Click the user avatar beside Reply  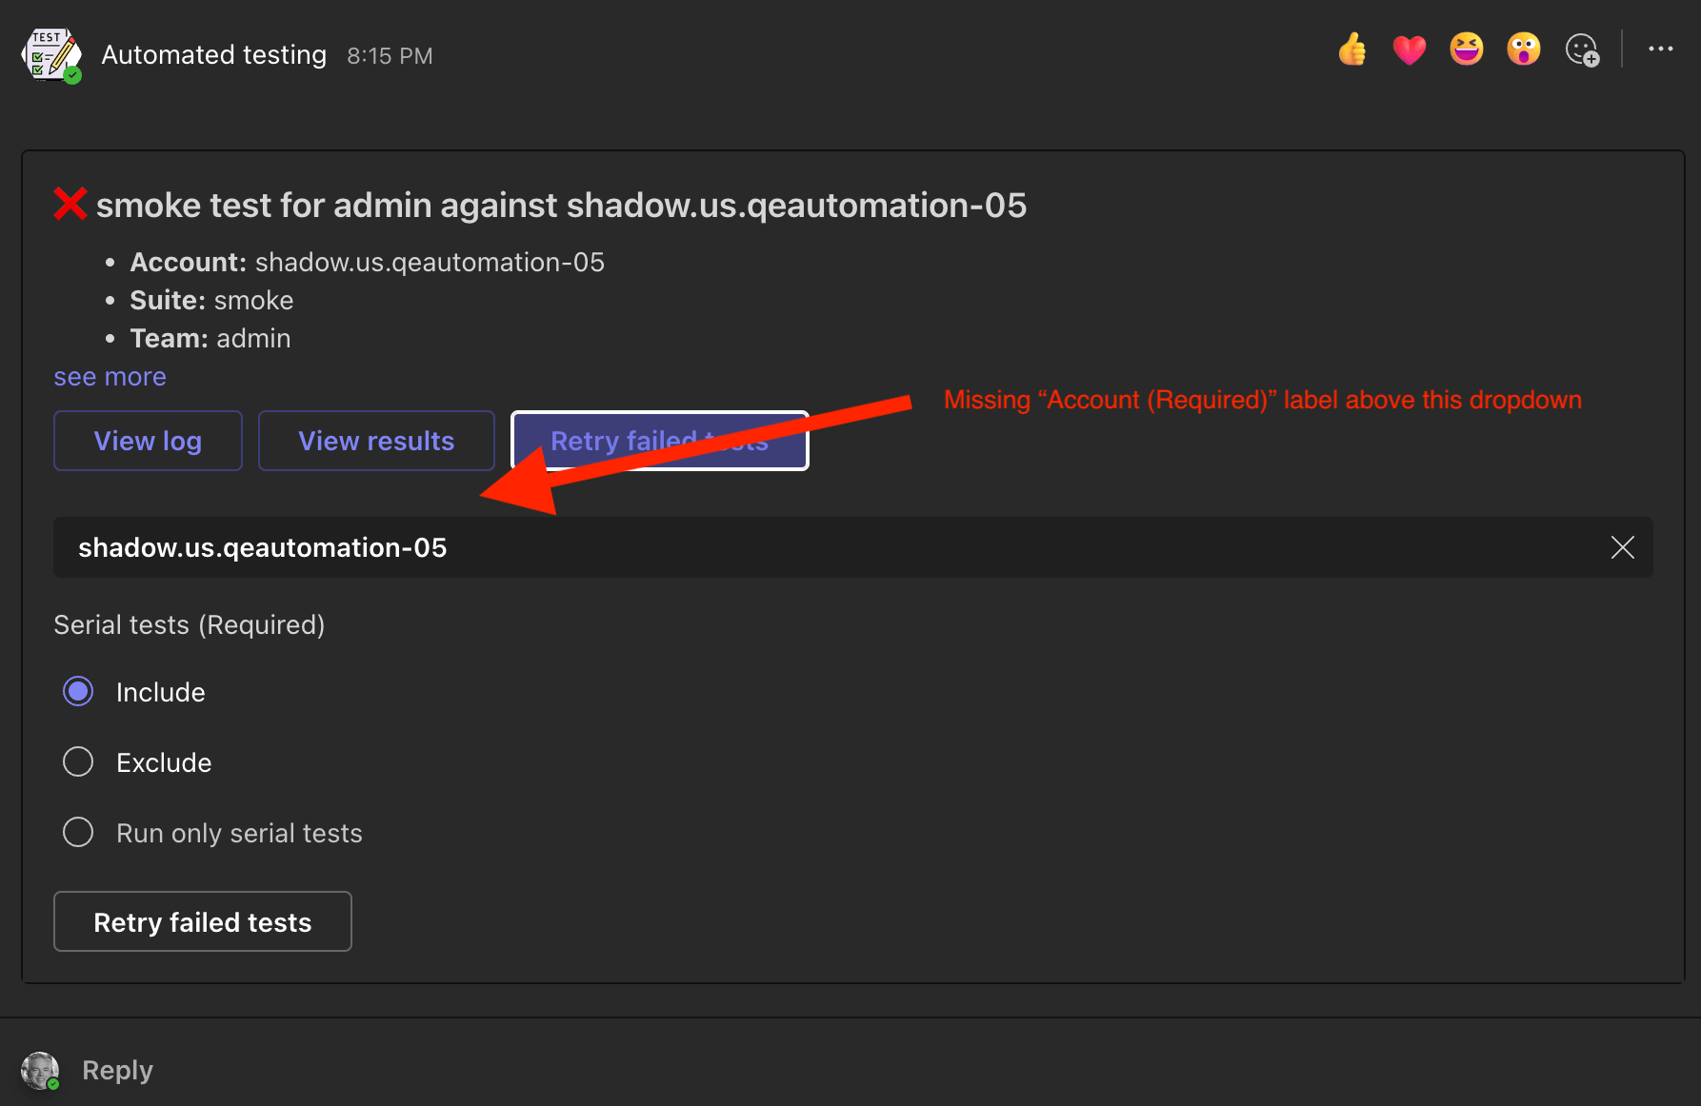click(x=41, y=1070)
